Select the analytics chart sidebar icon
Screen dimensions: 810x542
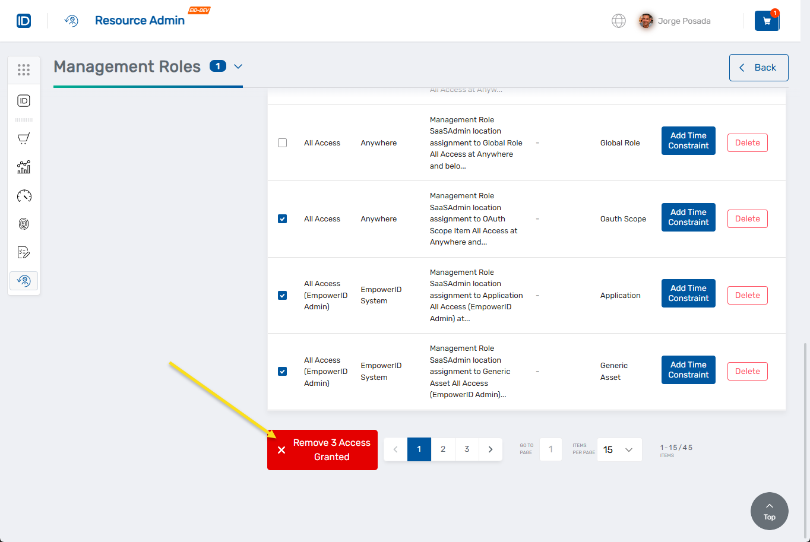[x=24, y=167]
